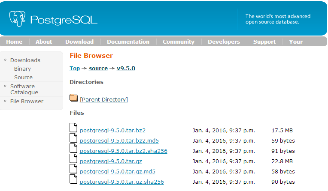Click file icon beside postgresql-9.5.0.tar.bz2
Image resolution: width=328 pixels, height=191 pixels.
click(x=73, y=128)
